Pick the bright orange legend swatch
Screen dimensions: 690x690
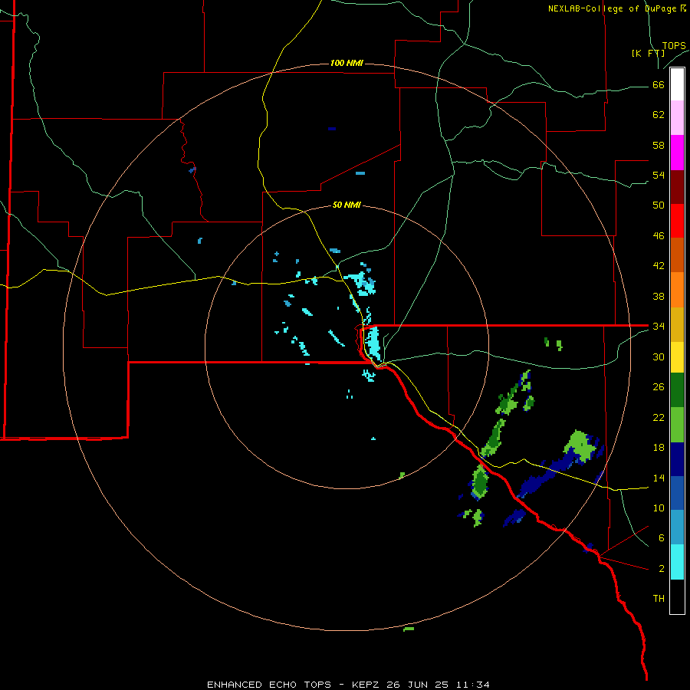click(677, 290)
